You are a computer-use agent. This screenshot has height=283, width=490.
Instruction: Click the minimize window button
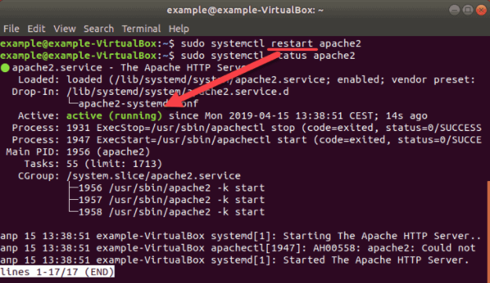tap(454, 10)
